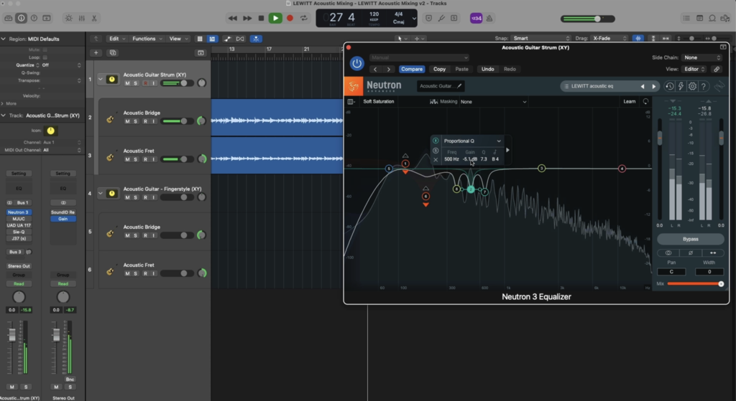Open Neutron help question icon
The width and height of the screenshot is (736, 401).
tap(703, 86)
